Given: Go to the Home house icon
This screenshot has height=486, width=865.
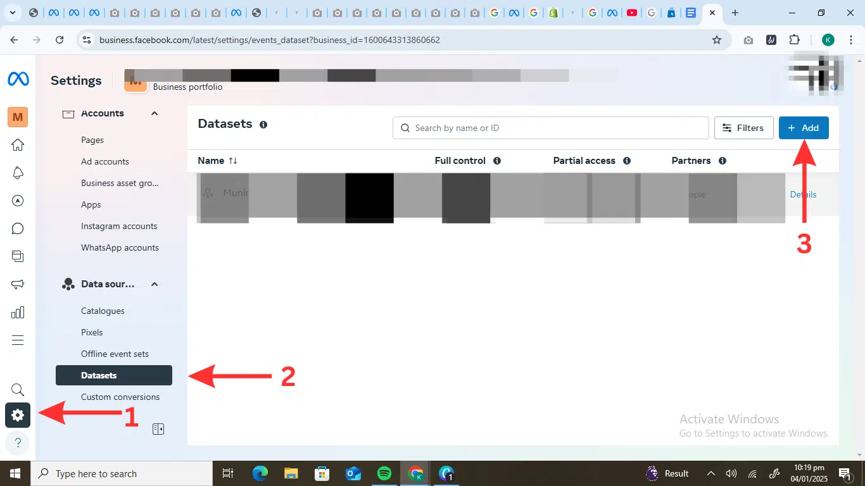Looking at the screenshot, I should click(x=18, y=145).
